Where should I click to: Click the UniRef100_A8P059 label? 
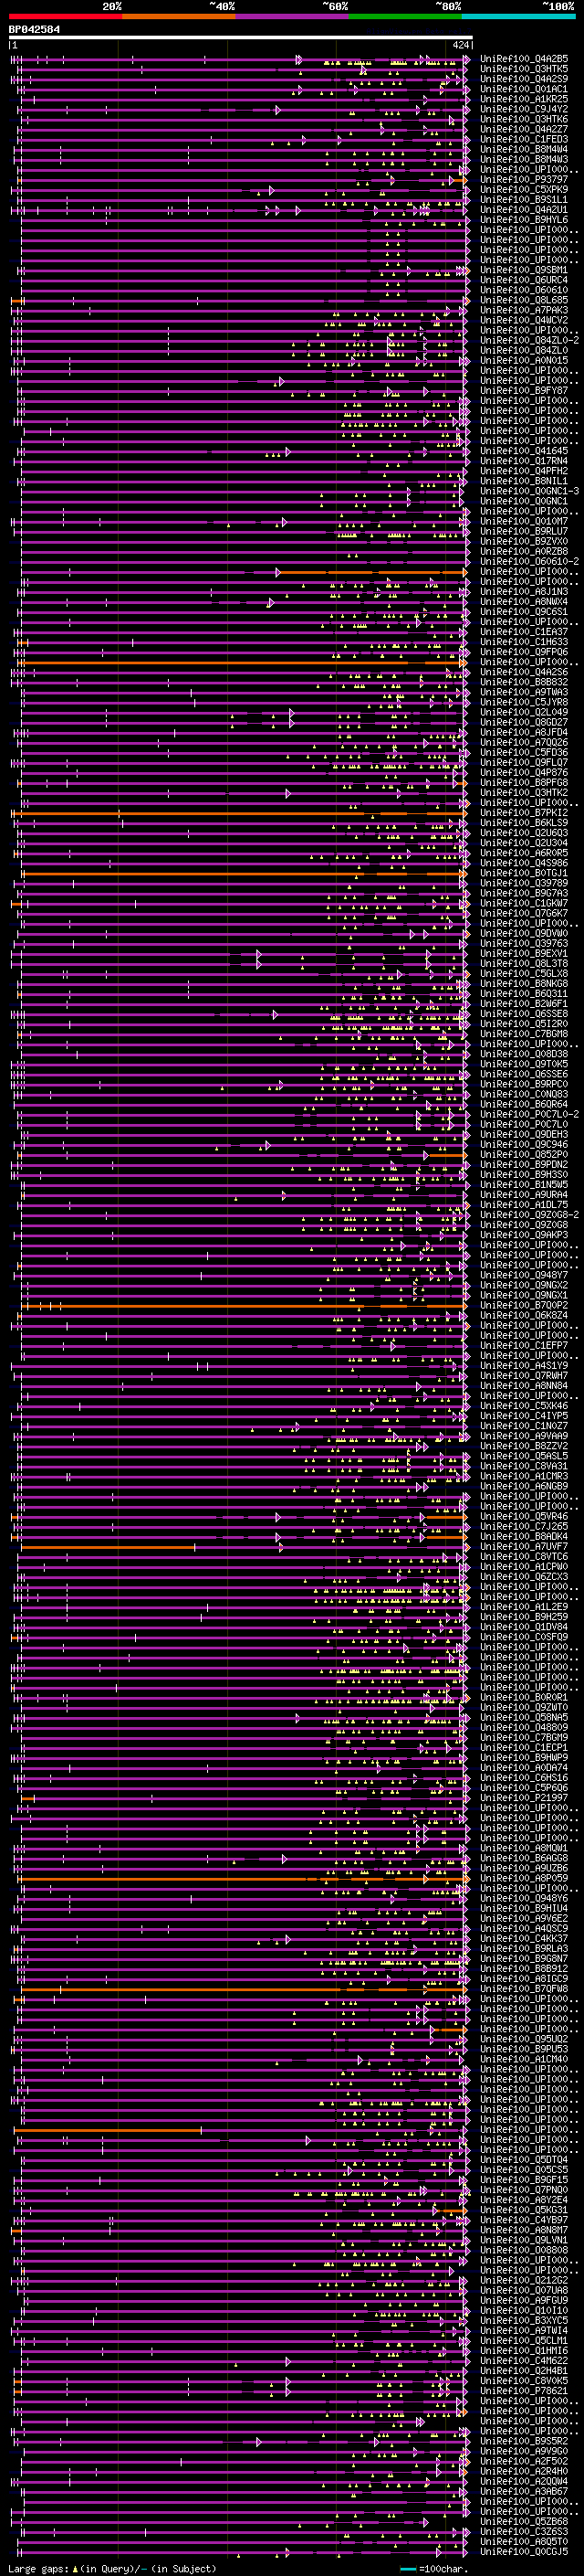(x=524, y=1878)
